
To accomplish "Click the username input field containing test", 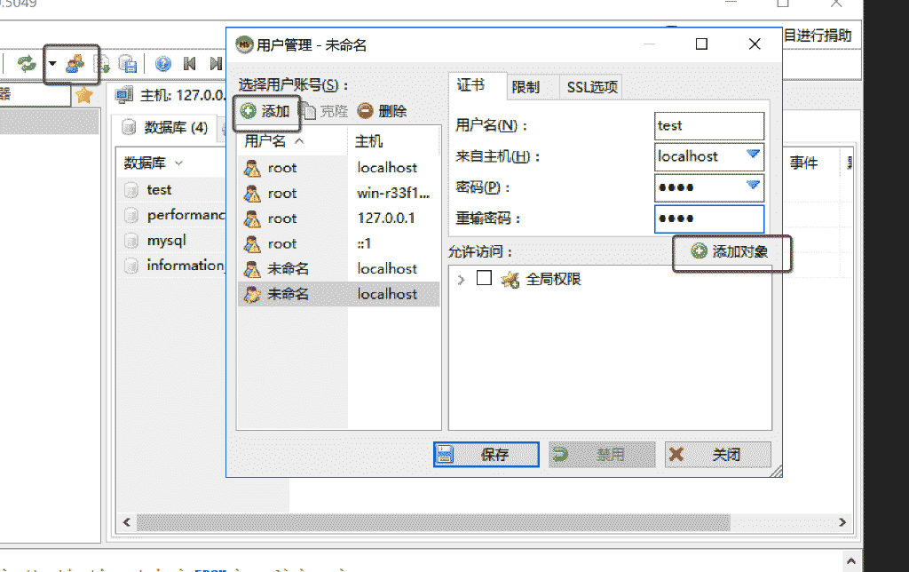I will [708, 125].
